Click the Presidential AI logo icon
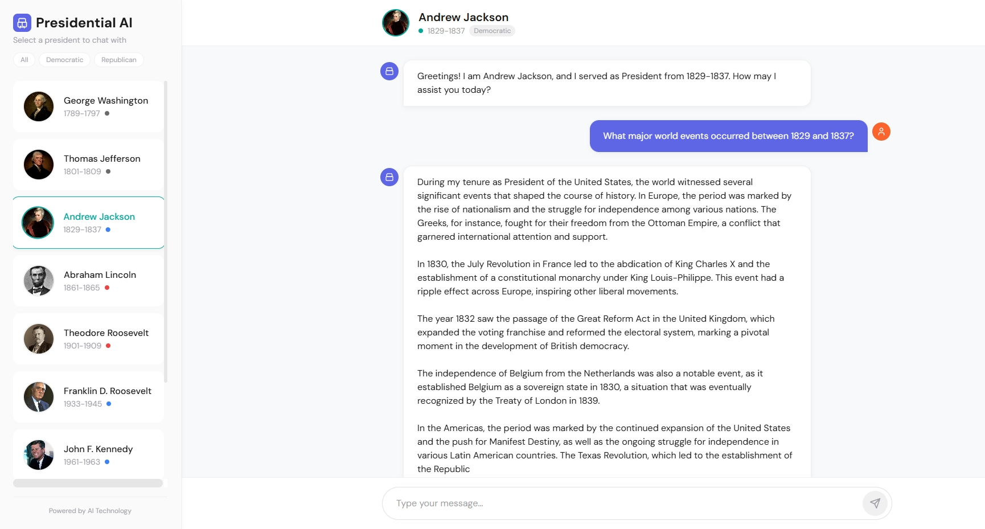The height and width of the screenshot is (529, 985). 22,23
